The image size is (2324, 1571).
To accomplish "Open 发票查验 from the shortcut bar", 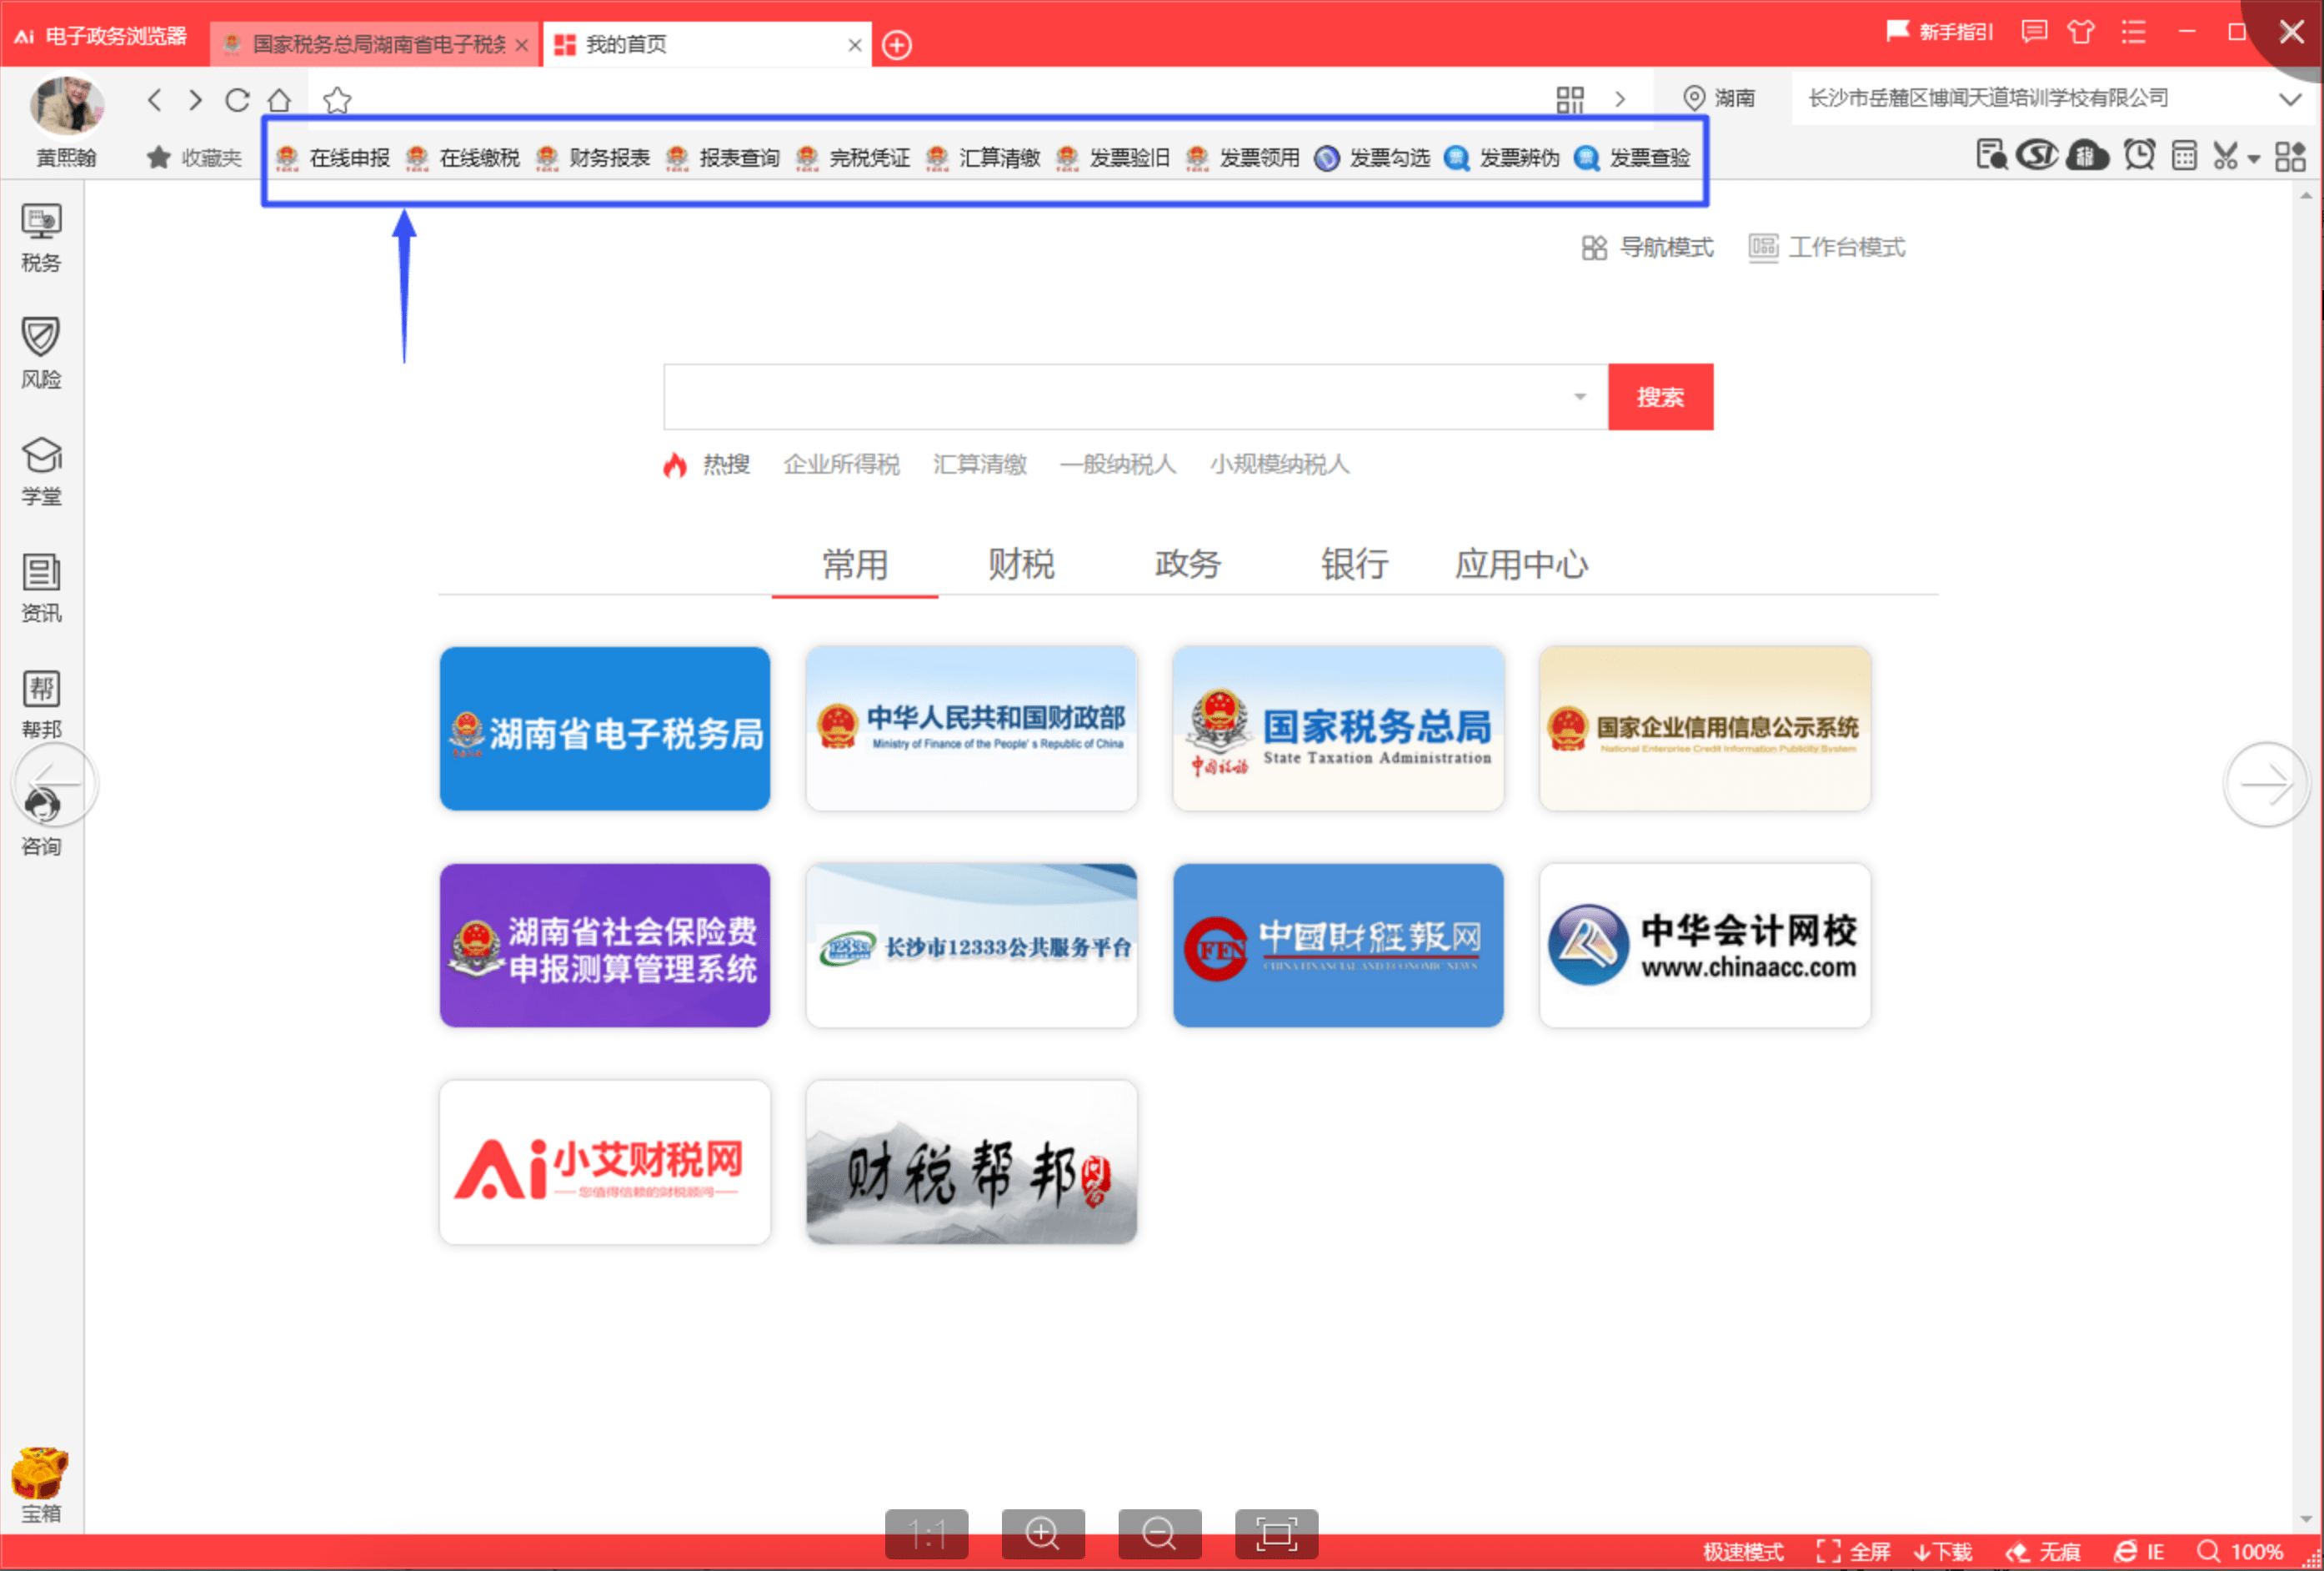I will coord(1649,157).
